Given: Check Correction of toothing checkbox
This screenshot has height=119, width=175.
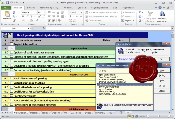Looking at the screenshot, I should point(11,70).
